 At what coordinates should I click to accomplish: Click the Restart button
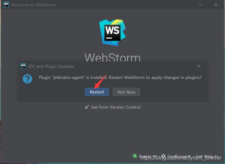pos(97,92)
